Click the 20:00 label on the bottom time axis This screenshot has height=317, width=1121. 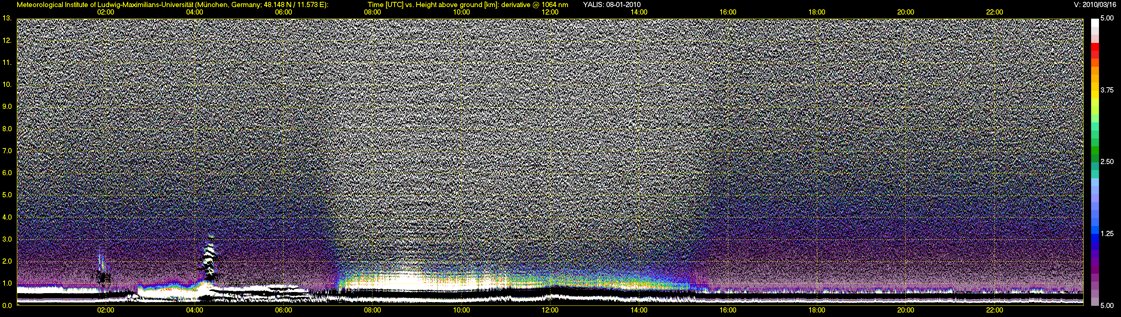point(906,310)
